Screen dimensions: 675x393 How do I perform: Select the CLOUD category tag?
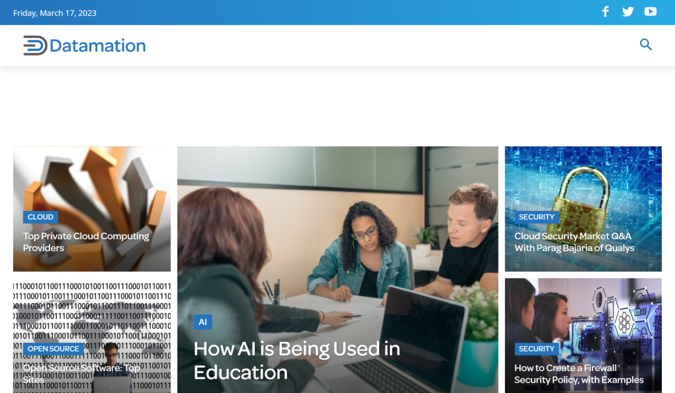[40, 217]
